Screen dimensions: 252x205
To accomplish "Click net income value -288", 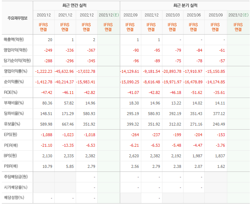I will [48, 61].
